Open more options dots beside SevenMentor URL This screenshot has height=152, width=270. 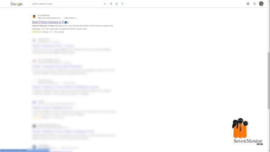[77, 18]
